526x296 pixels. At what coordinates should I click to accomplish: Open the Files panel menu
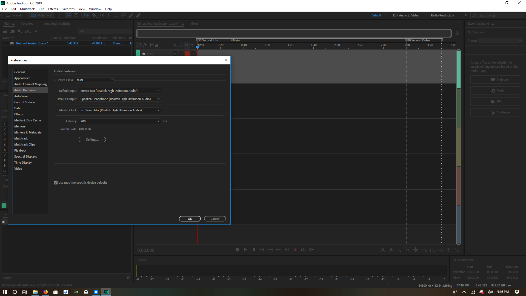pyautogui.click(x=13, y=24)
